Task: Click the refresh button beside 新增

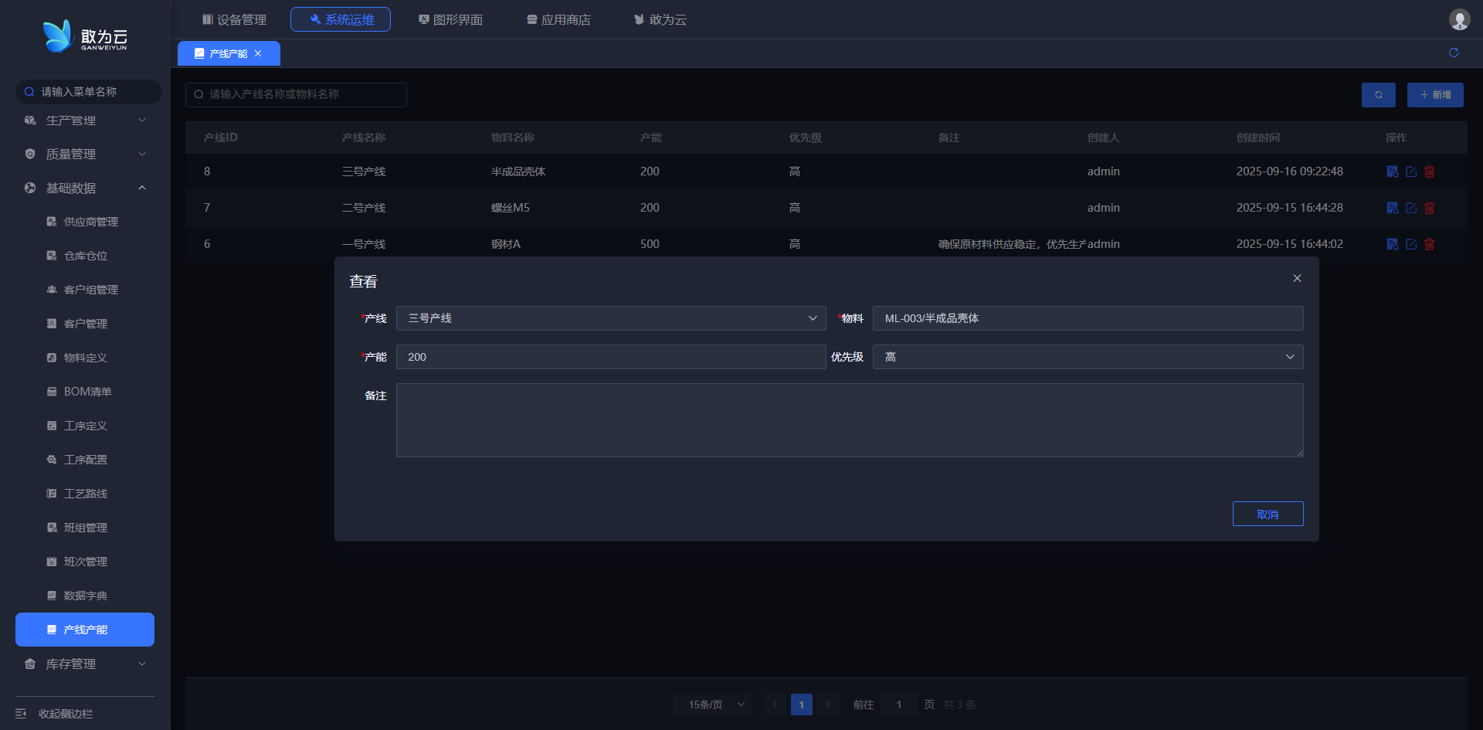Action: pos(1378,95)
